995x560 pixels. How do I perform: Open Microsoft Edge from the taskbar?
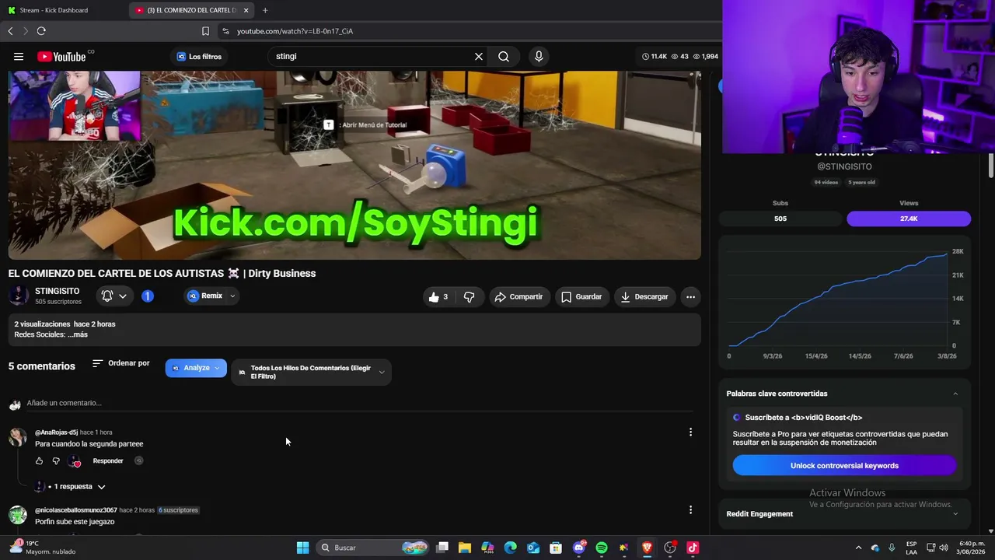510,548
